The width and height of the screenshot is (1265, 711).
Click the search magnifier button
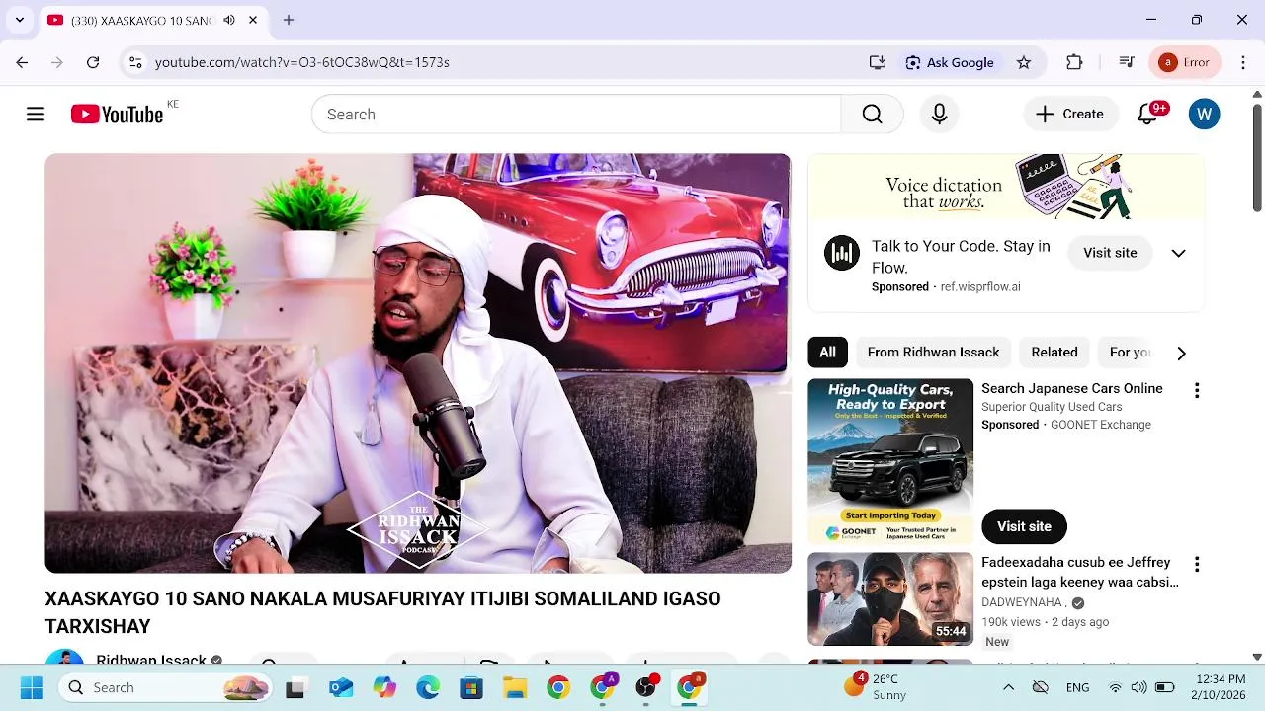coord(872,115)
